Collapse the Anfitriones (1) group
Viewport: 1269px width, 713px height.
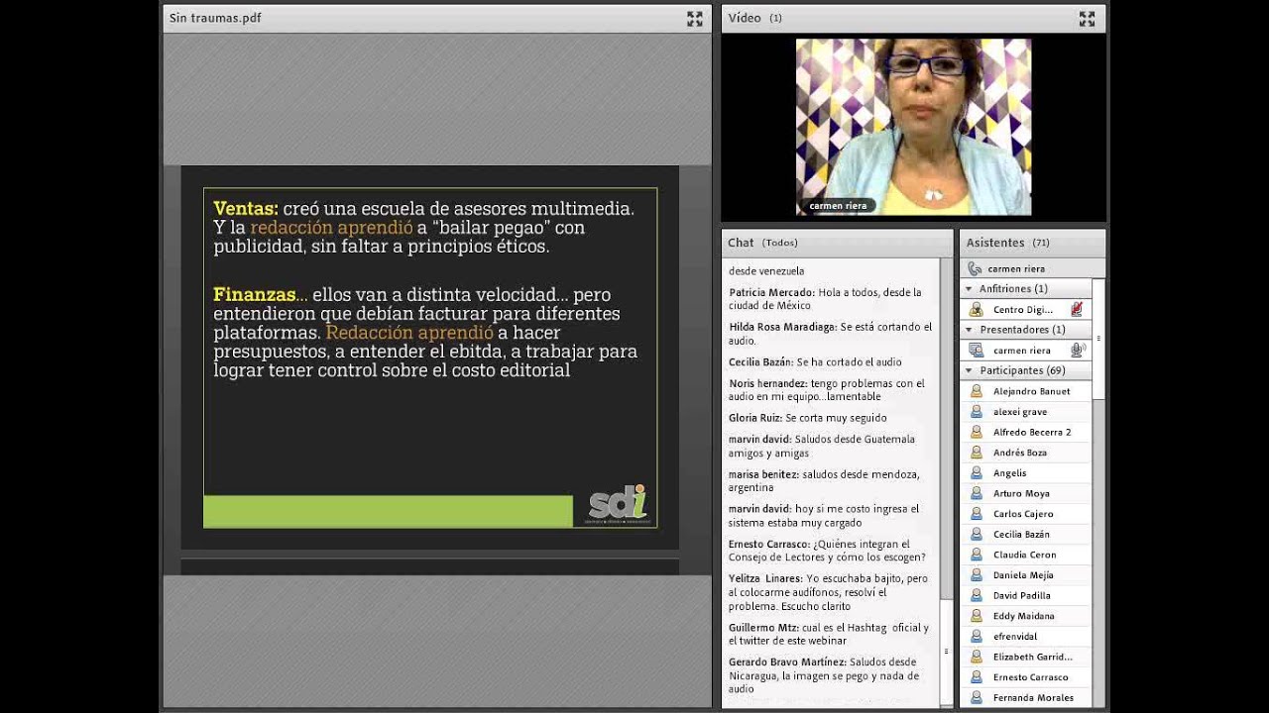[x=969, y=288]
